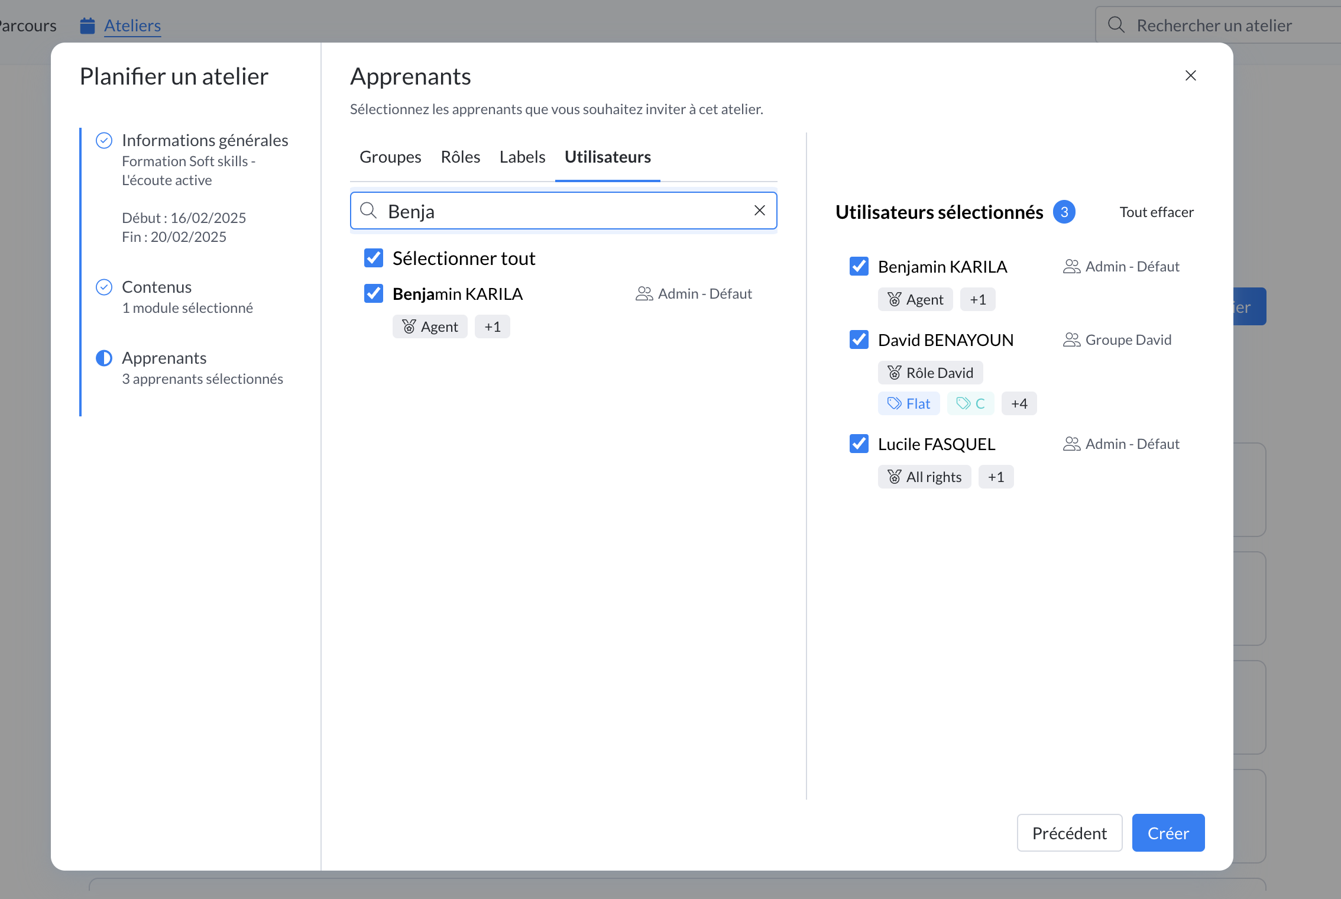Screen dimensions: 1341x899
Task: Expand +1 badge in Benjamin search result
Action: [492, 327]
